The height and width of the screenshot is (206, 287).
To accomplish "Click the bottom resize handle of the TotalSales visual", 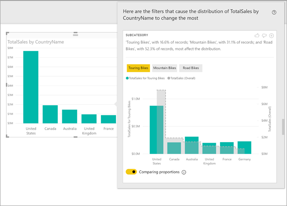I will (x=75, y=137).
